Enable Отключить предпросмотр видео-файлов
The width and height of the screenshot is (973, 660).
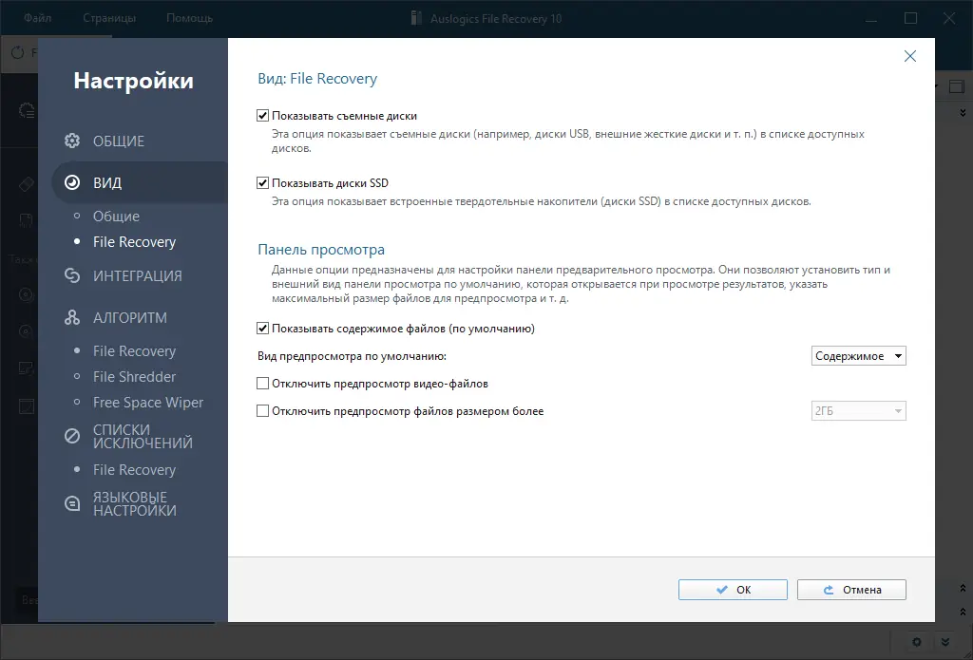point(262,384)
